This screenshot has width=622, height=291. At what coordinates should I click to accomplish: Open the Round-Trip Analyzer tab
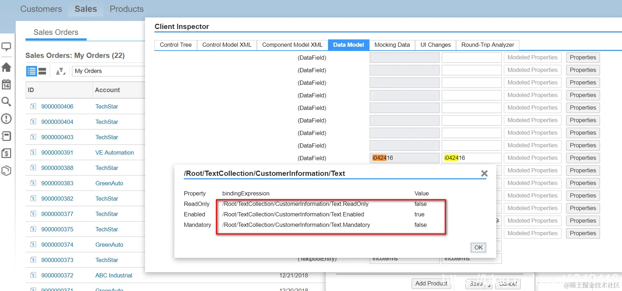487,45
